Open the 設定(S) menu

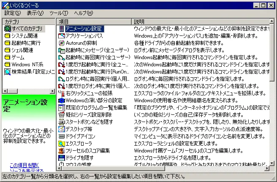point(12,13)
